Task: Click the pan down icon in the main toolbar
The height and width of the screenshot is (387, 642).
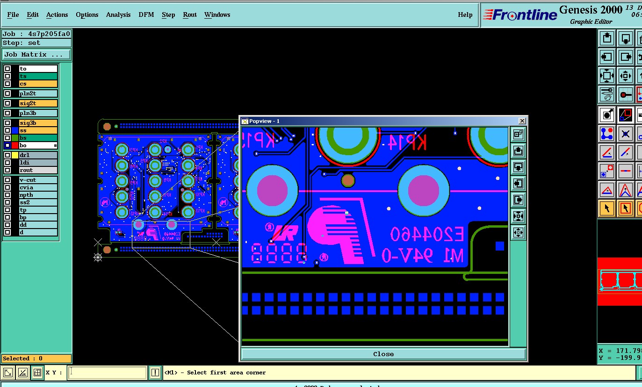Action: 626,38
